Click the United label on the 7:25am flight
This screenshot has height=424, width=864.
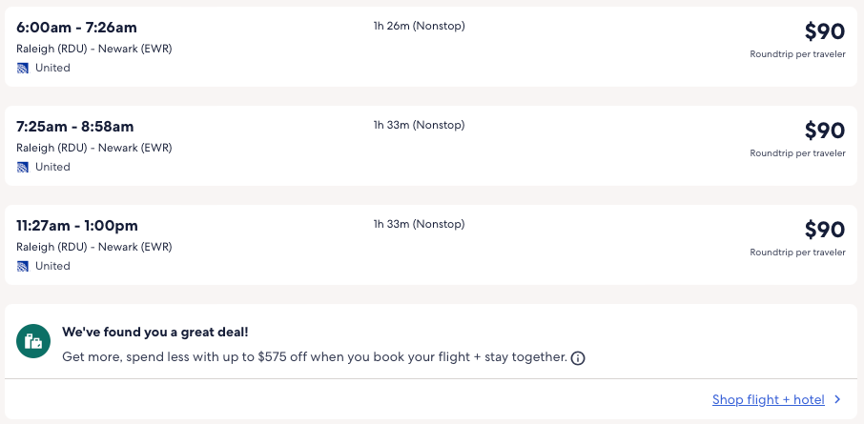coord(52,167)
